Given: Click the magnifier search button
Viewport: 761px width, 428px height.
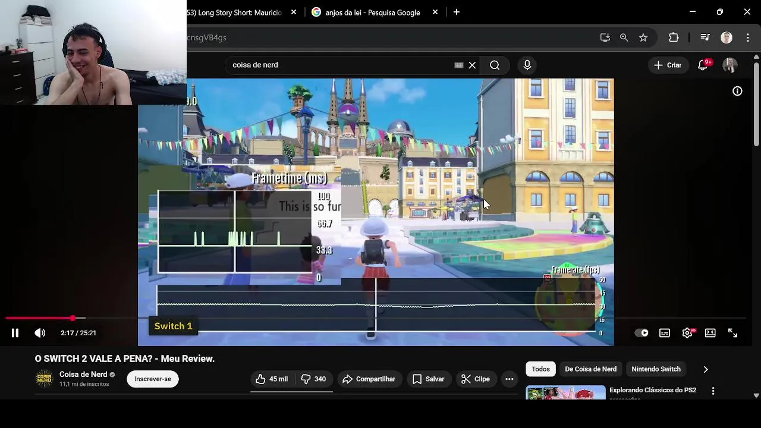Looking at the screenshot, I should 495,65.
